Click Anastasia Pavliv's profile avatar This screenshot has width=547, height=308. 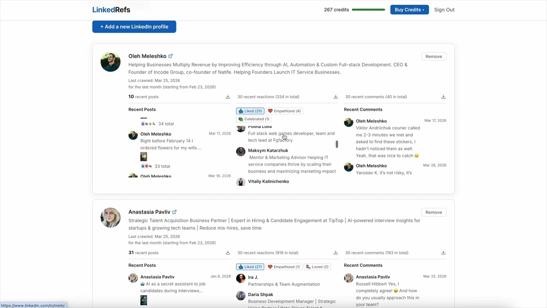pyautogui.click(x=110, y=218)
